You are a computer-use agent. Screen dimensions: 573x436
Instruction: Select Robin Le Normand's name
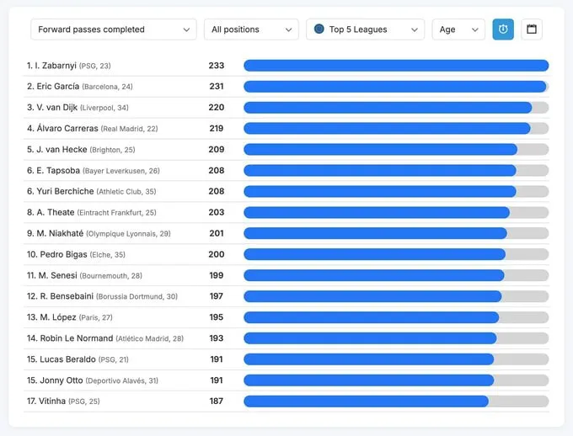point(76,338)
